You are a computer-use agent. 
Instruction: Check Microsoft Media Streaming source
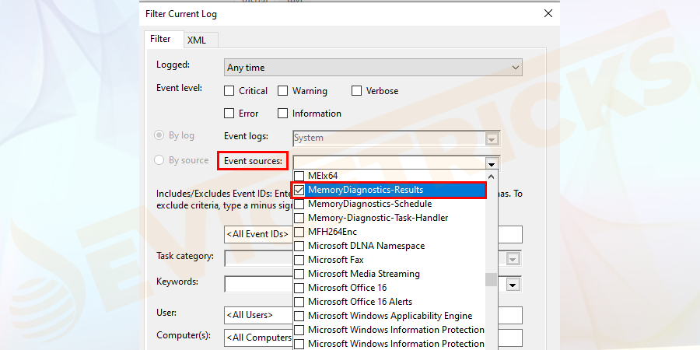(299, 274)
